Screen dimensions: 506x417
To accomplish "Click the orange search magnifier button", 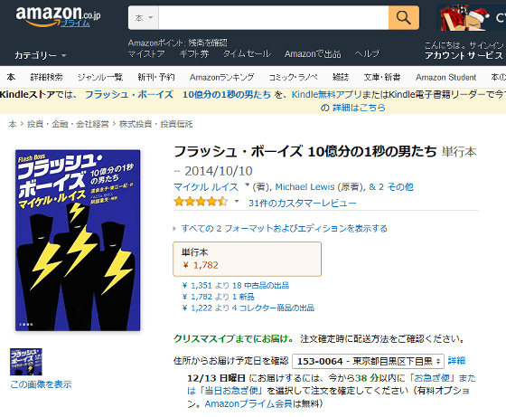I will (404, 17).
